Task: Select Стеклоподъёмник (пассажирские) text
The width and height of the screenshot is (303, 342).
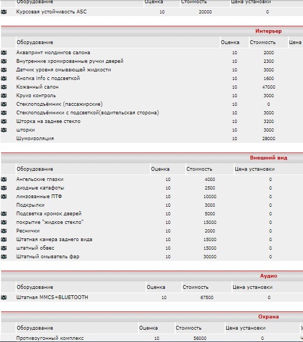Action: pyautogui.click(x=60, y=104)
